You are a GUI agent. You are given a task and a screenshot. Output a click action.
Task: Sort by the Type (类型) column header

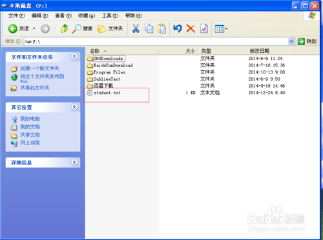point(222,51)
